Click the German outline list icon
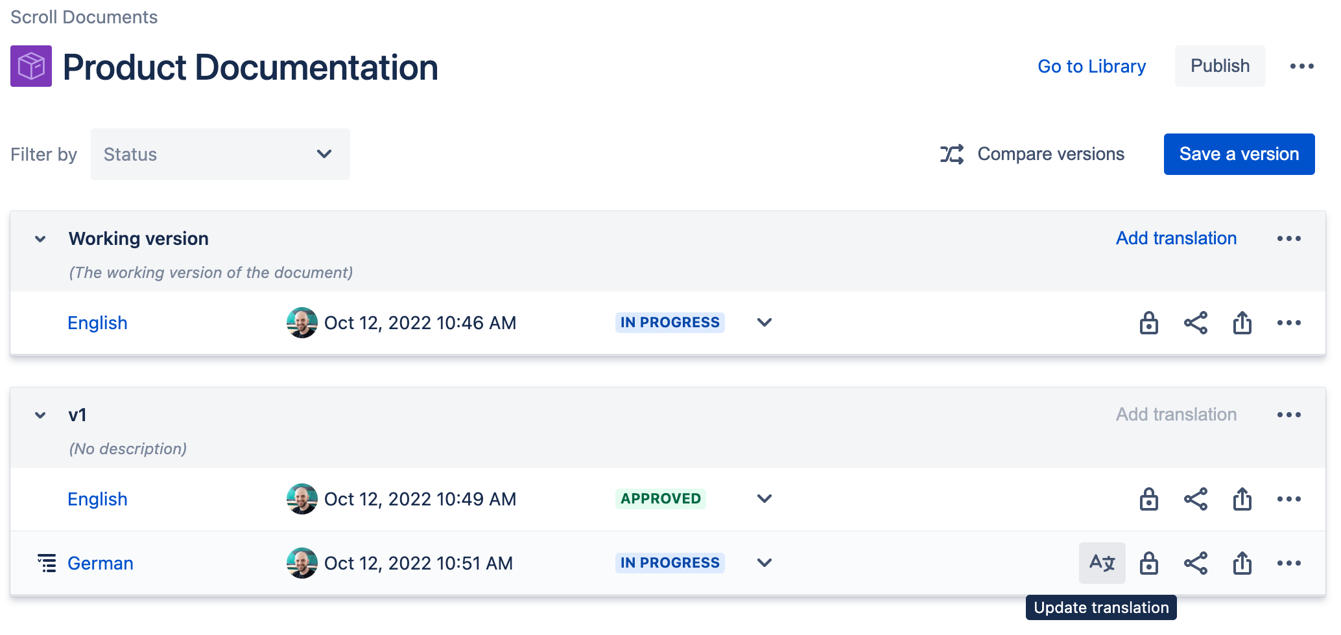1341x635 pixels. point(47,563)
